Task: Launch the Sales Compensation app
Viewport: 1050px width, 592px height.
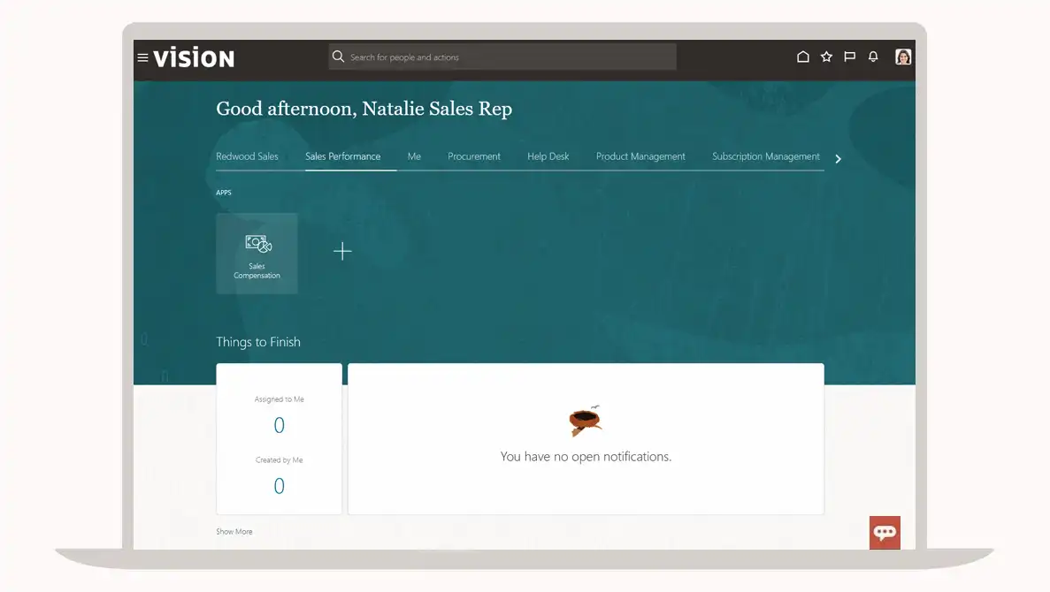Action: (x=257, y=253)
